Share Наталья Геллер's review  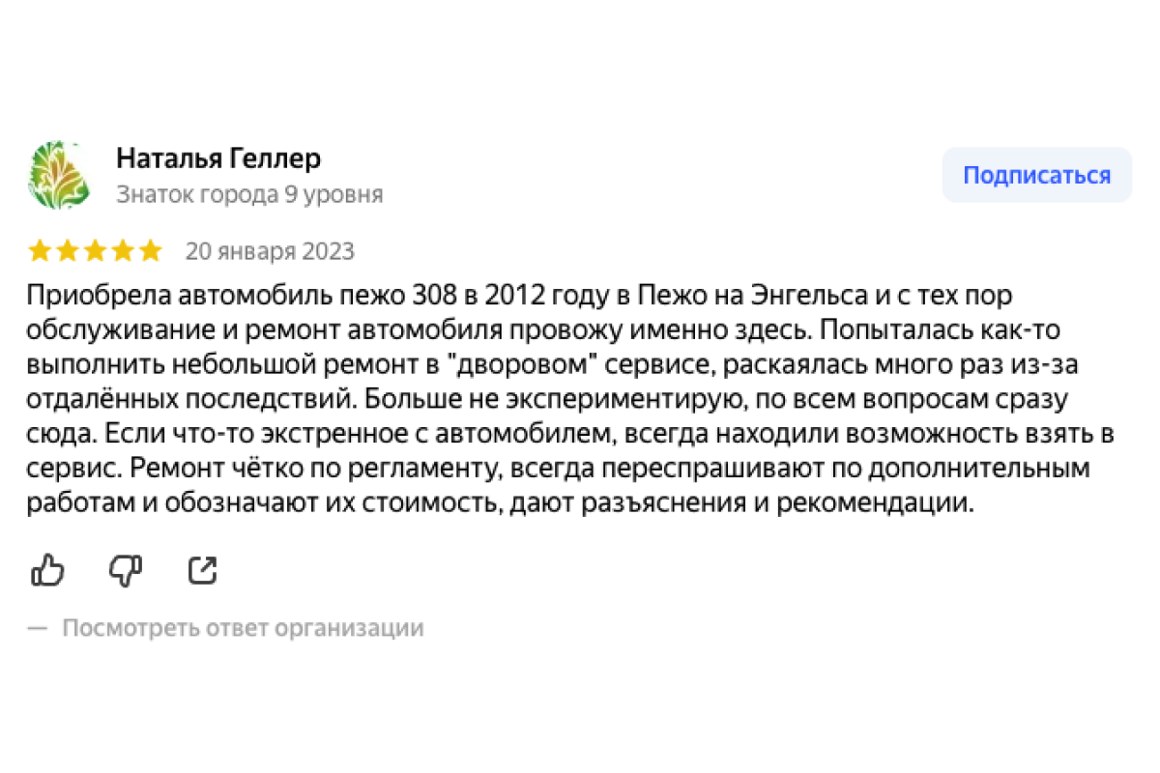click(x=203, y=571)
